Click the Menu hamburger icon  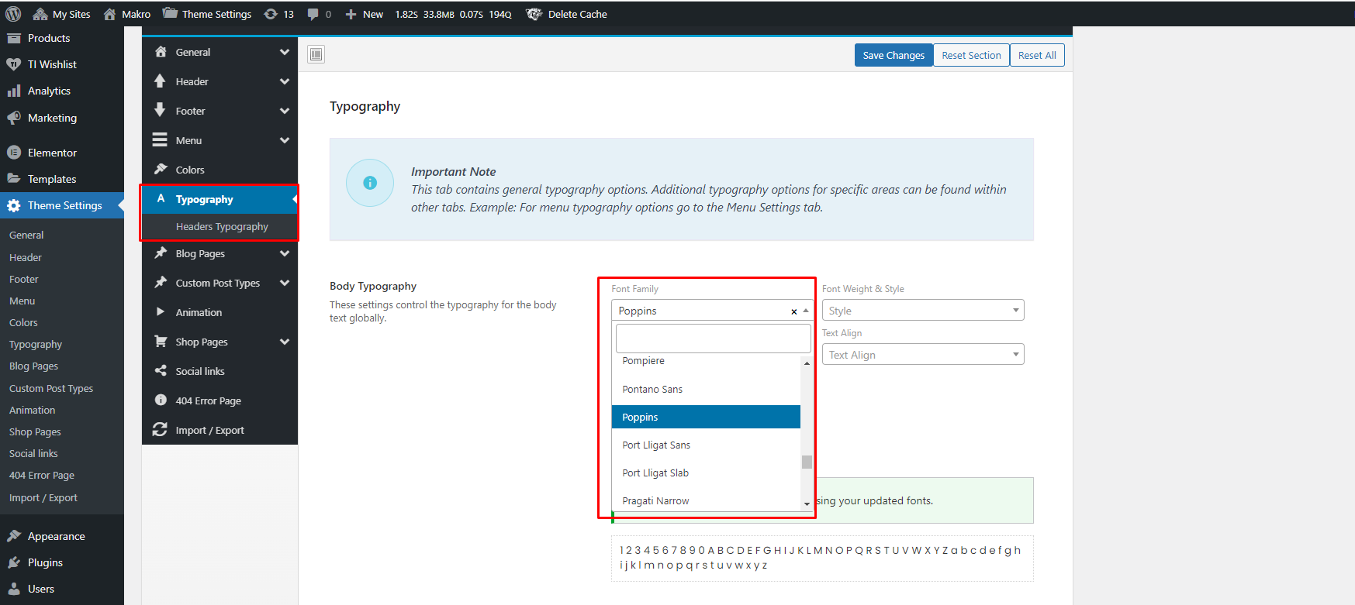[161, 140]
